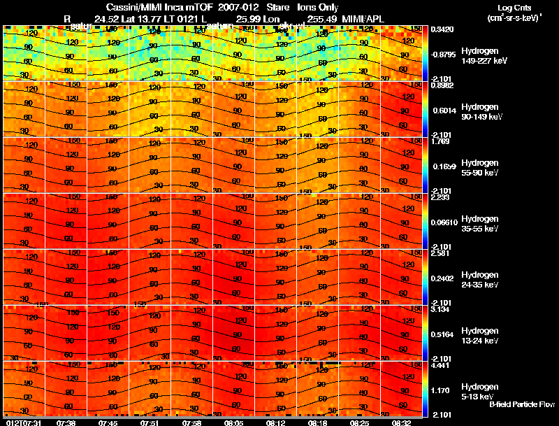
Task: Click the Hydrogen 24-35 keV label
Action: (x=479, y=280)
